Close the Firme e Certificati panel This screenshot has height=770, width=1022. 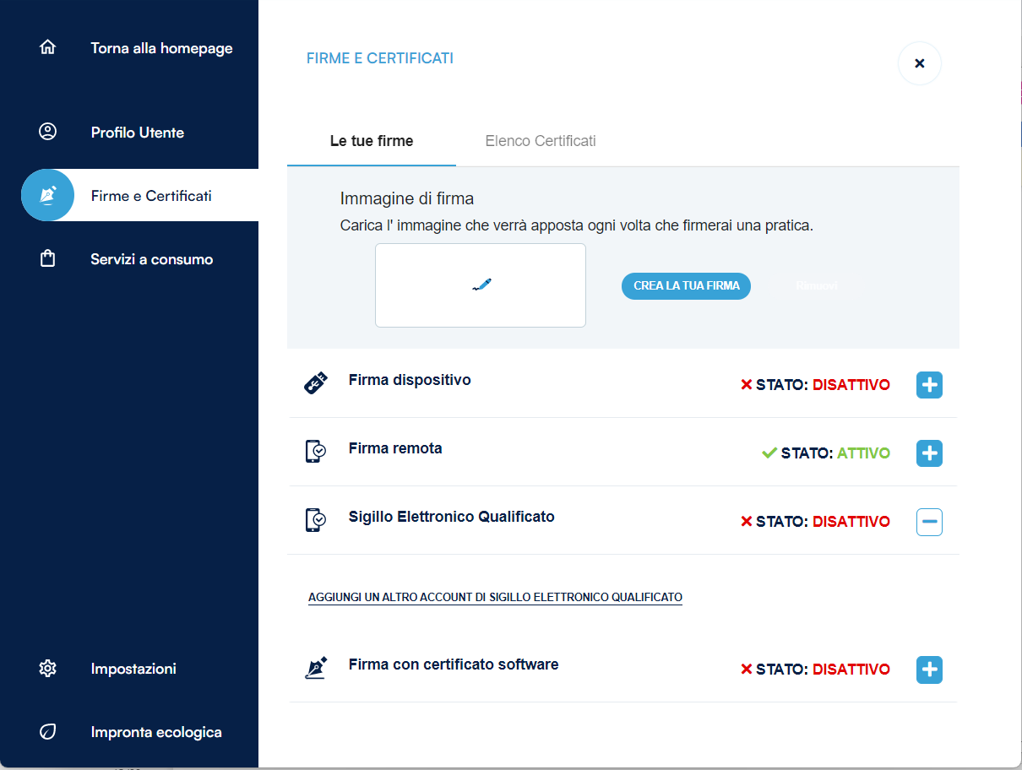click(919, 63)
